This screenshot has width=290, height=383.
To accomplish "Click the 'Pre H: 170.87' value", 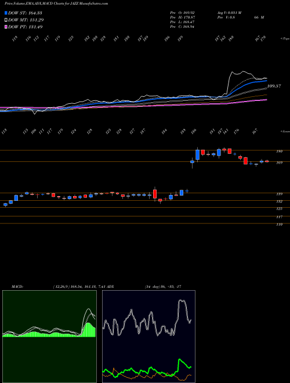I will (182, 17).
